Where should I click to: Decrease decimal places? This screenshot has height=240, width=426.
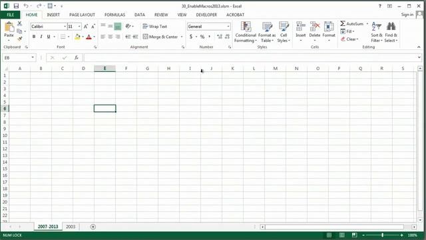227,37
